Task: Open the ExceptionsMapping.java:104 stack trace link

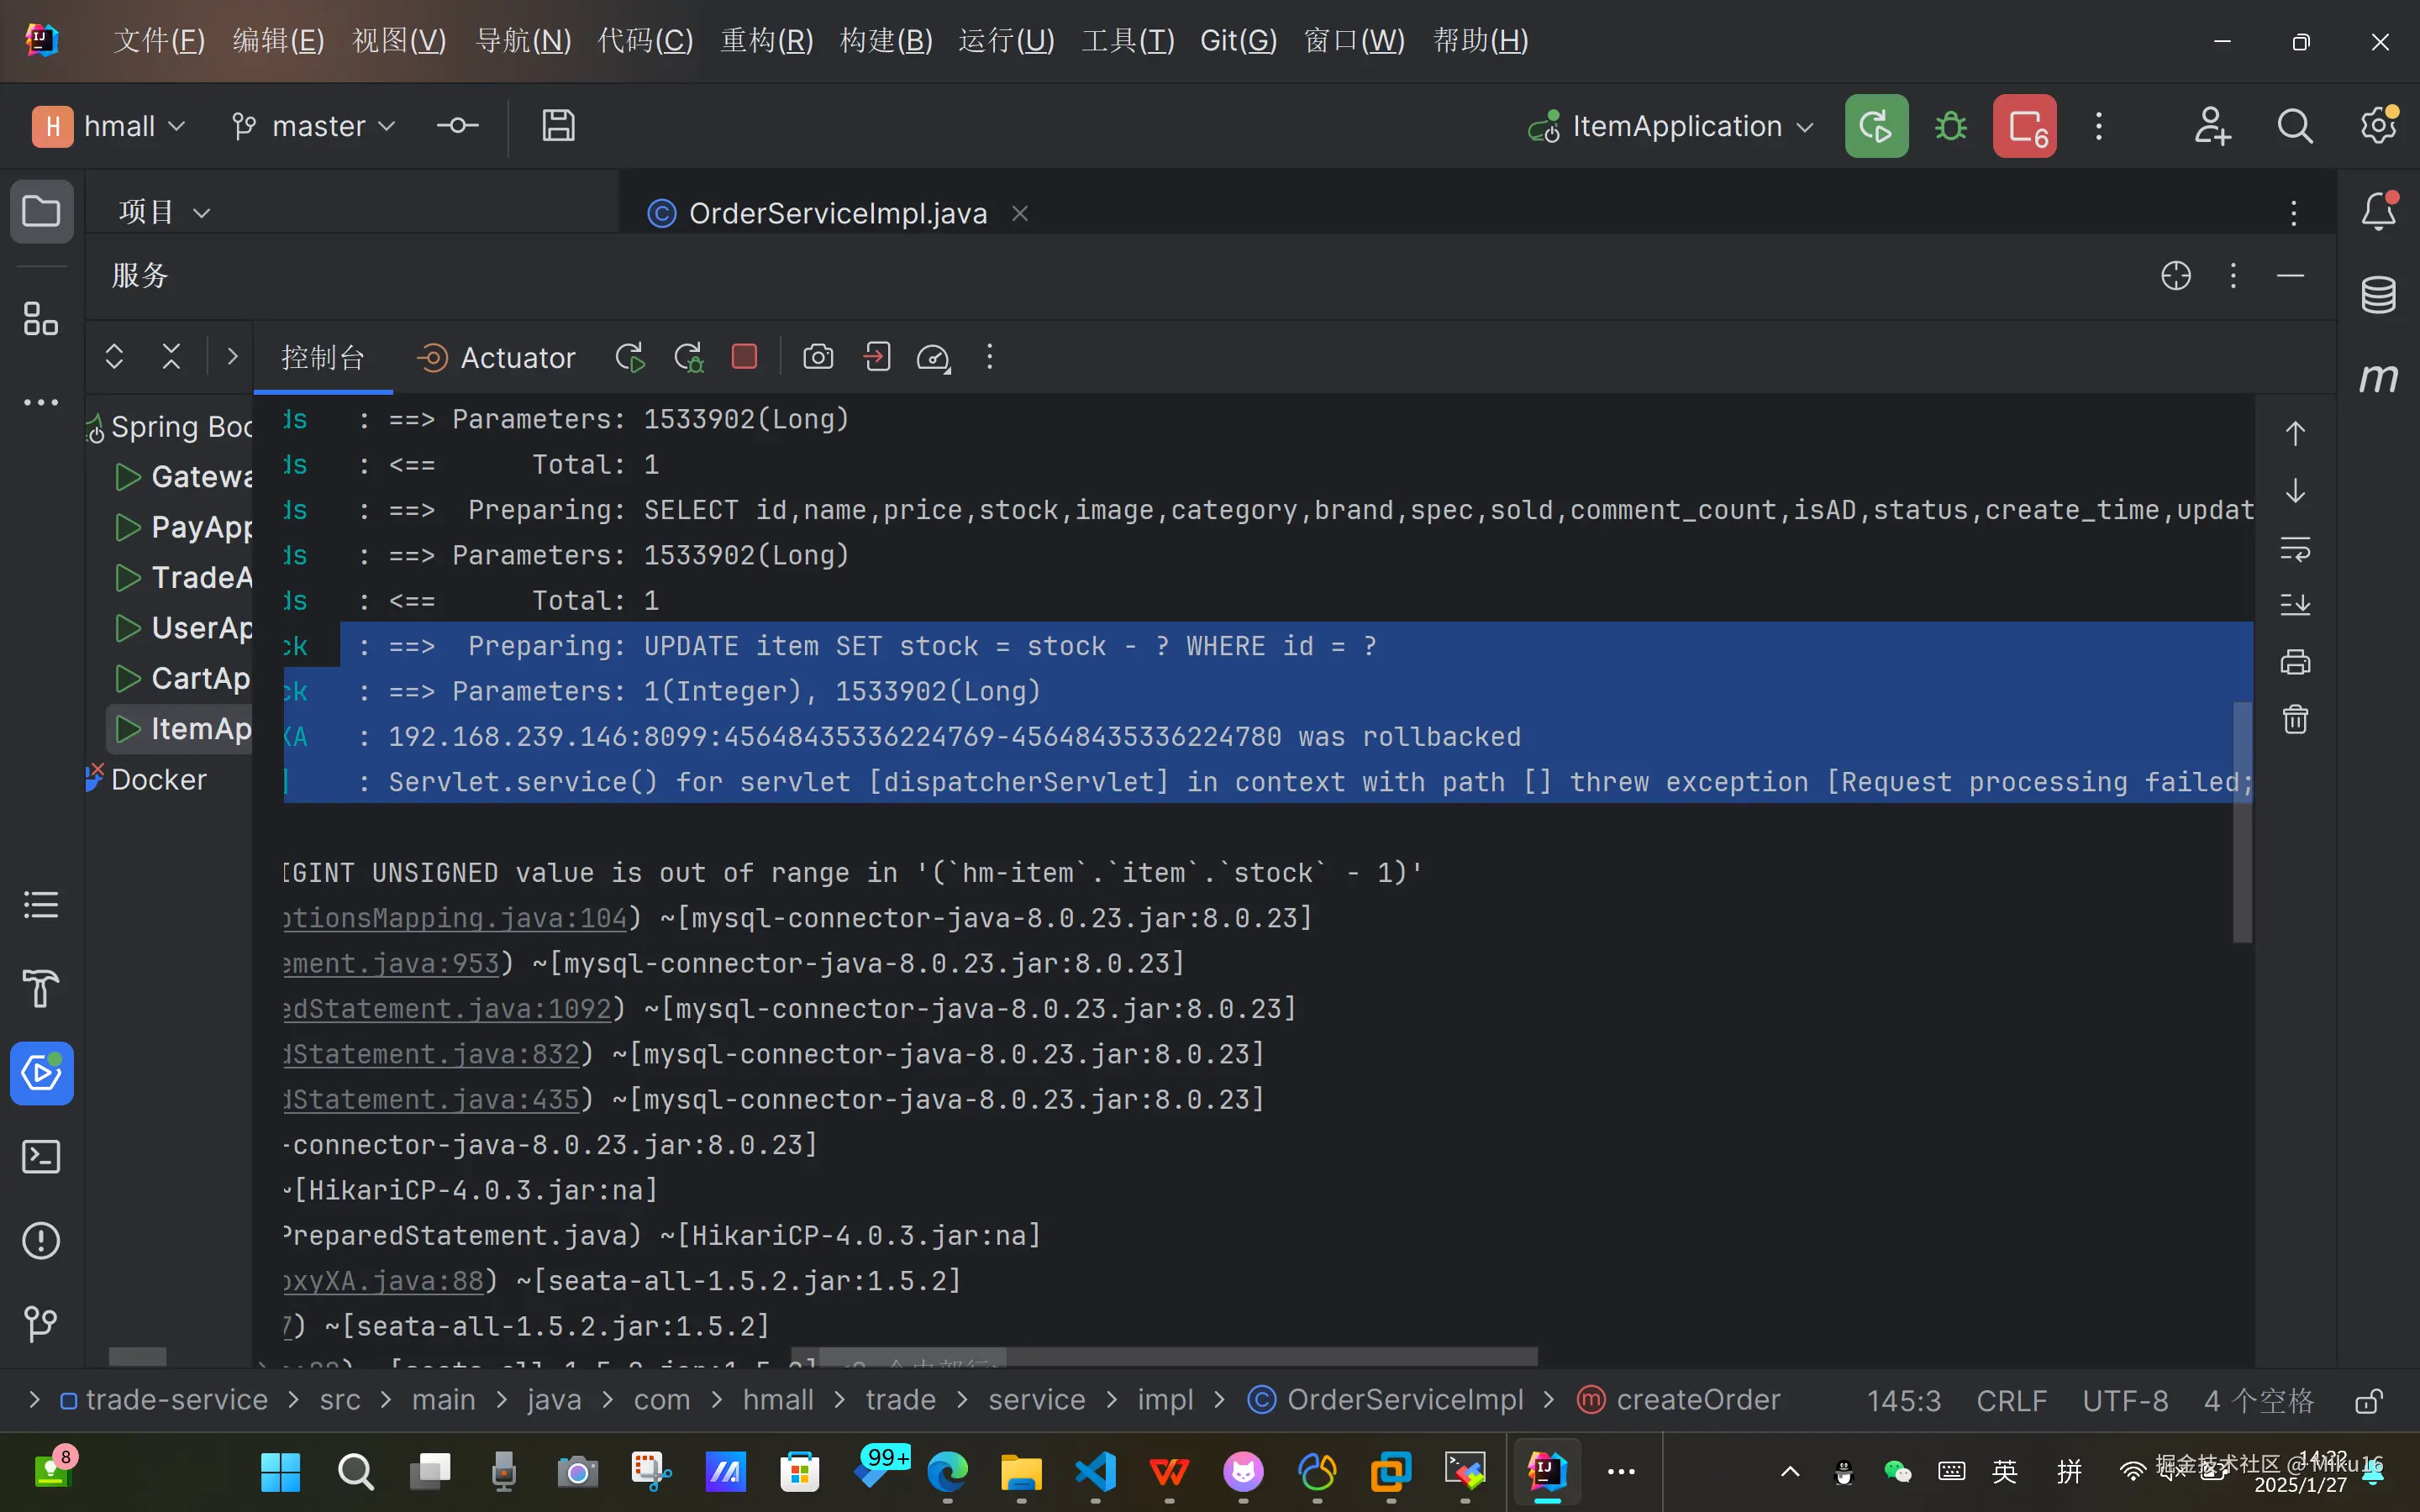Action: click(x=455, y=918)
